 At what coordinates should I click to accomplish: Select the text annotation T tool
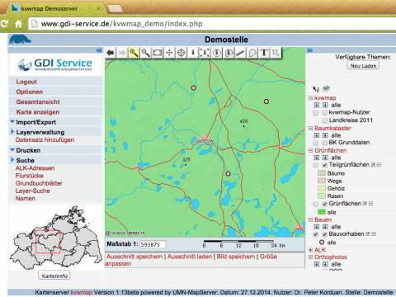click(x=264, y=53)
